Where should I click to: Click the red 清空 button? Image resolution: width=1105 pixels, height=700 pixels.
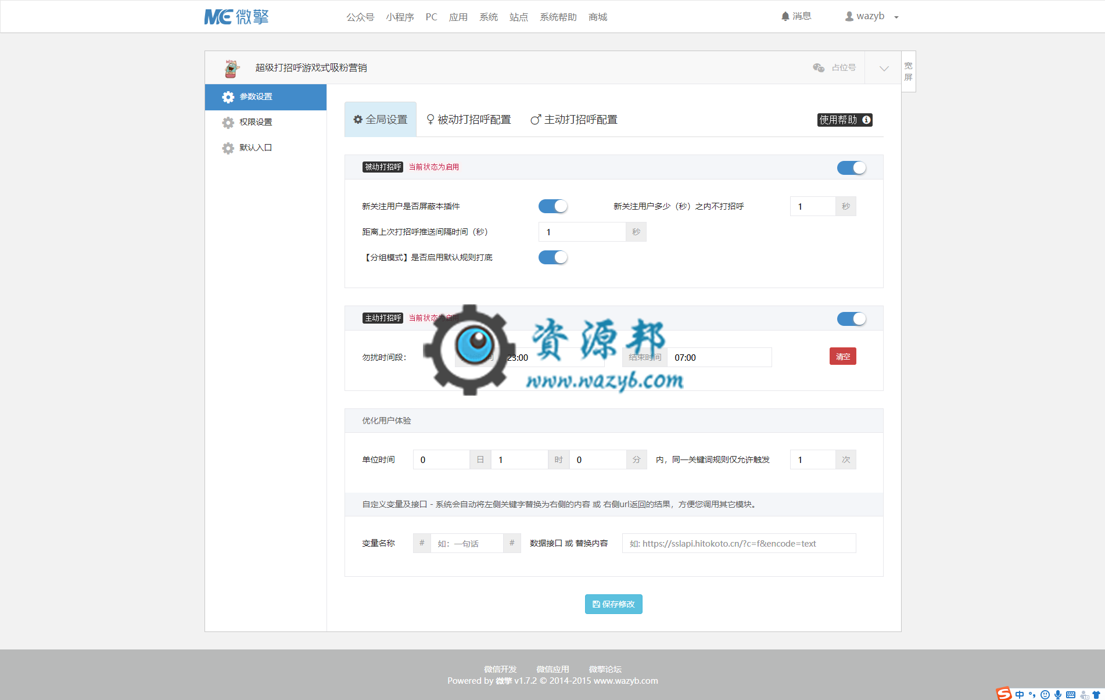click(843, 356)
